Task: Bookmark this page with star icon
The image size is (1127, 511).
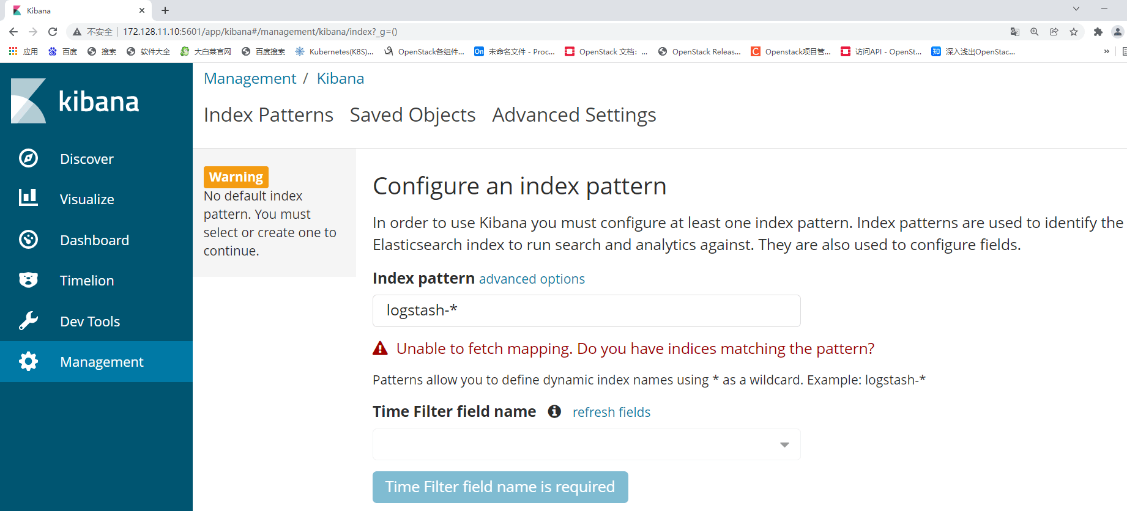Action: pos(1073,32)
